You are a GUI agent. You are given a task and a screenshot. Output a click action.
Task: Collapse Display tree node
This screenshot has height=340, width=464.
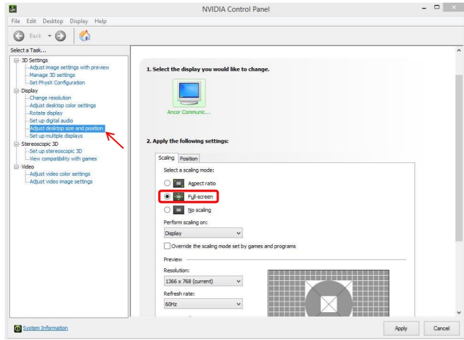pos(17,91)
